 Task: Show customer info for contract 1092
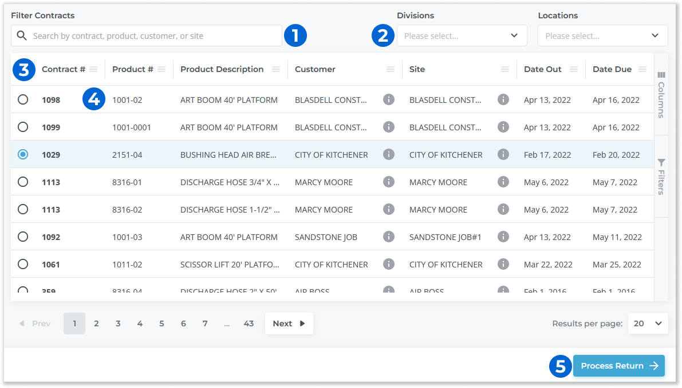tap(389, 237)
